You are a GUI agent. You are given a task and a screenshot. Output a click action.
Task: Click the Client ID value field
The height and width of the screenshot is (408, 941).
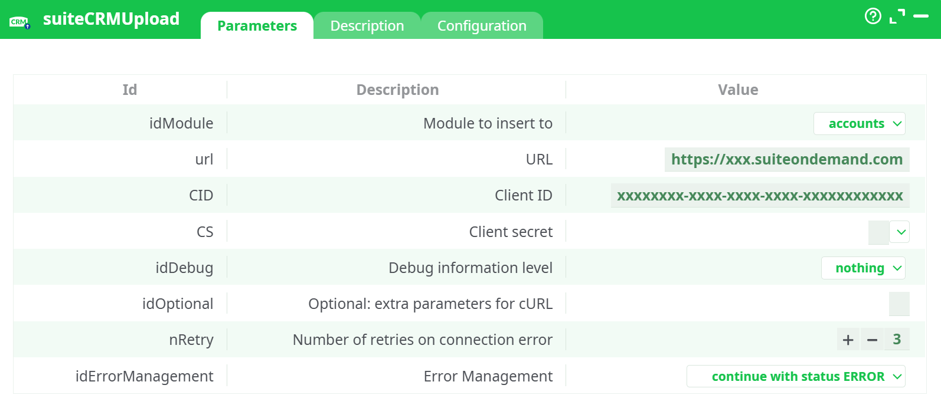pyautogui.click(x=760, y=196)
